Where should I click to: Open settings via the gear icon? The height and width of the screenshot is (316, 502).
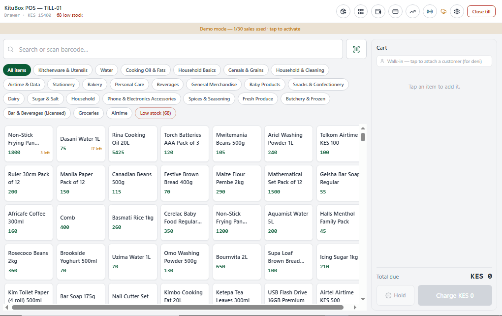click(x=457, y=11)
